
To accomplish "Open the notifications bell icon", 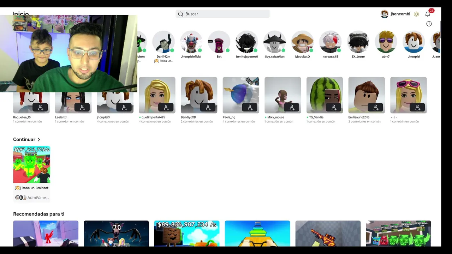I will click(428, 14).
